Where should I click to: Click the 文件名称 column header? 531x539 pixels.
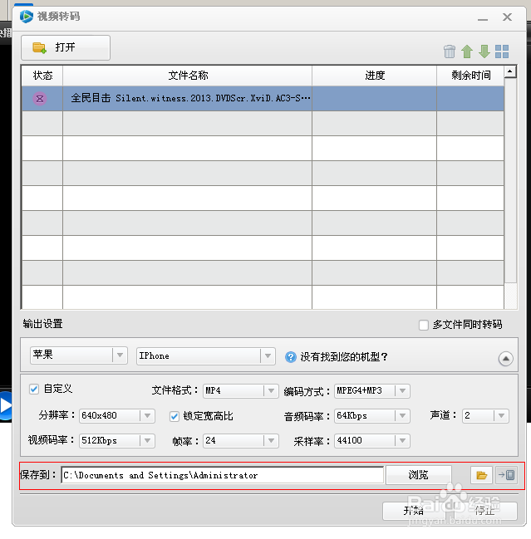click(188, 76)
